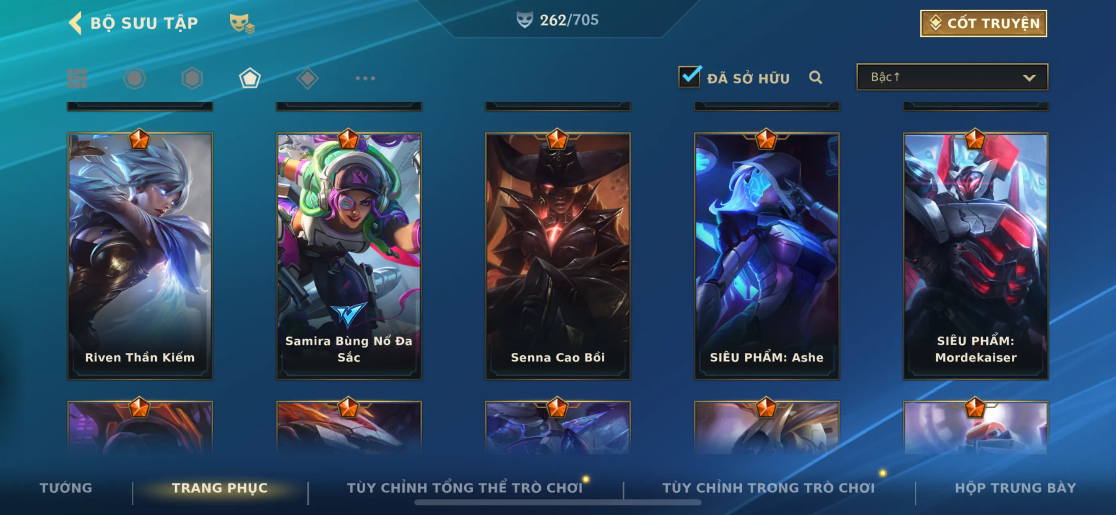Switch to the Tướng tab
1116x515 pixels.
[66, 488]
